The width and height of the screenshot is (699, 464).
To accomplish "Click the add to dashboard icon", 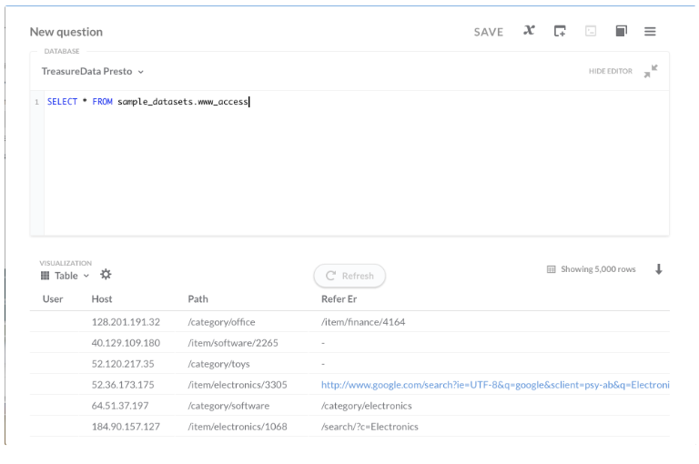I will coord(560,31).
